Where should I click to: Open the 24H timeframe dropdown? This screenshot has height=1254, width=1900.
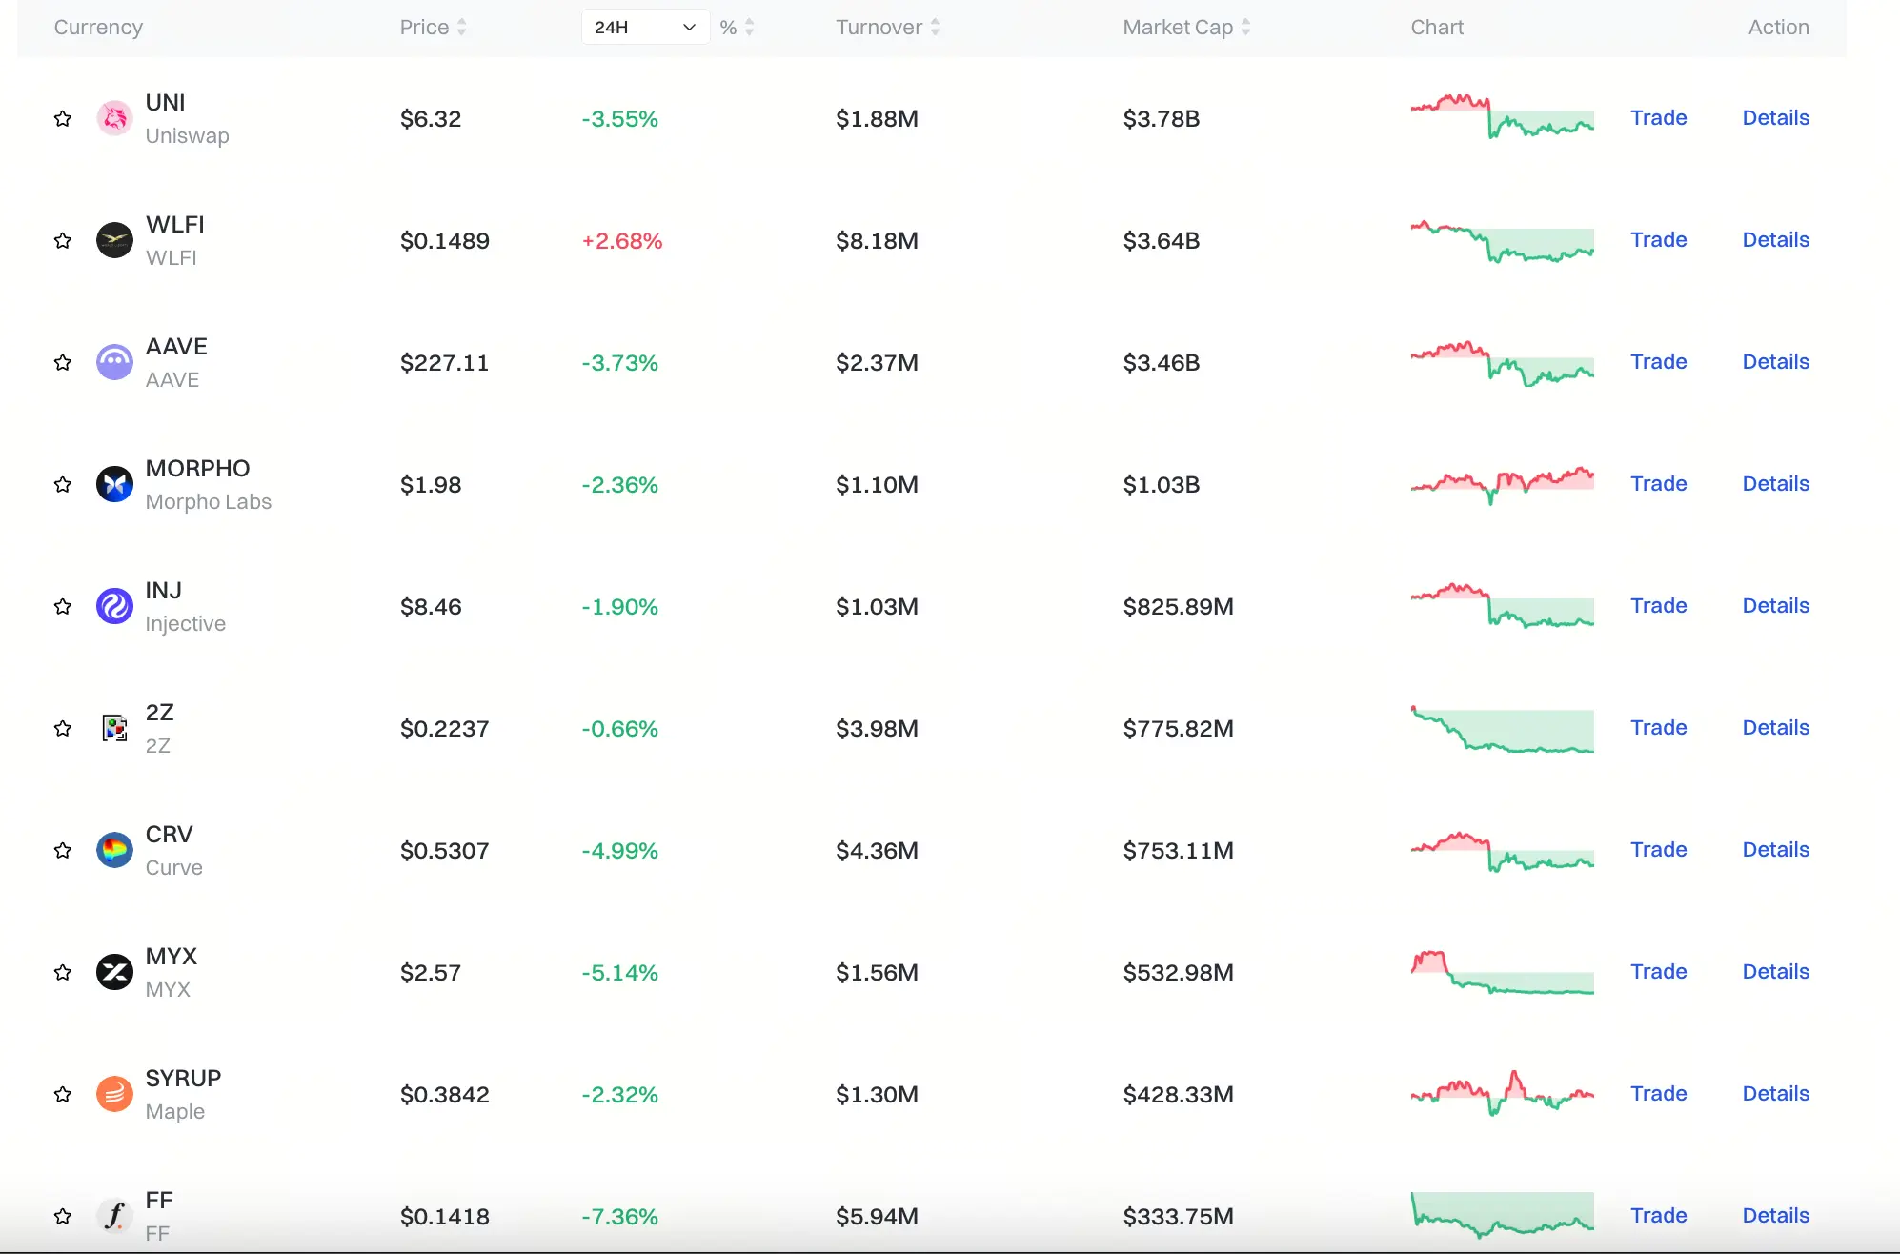coord(645,27)
